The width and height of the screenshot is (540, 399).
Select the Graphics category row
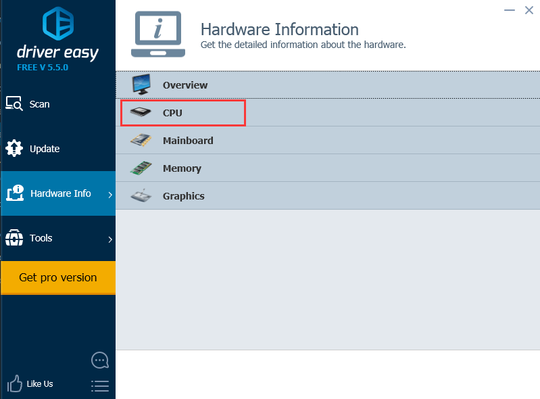[328, 195]
